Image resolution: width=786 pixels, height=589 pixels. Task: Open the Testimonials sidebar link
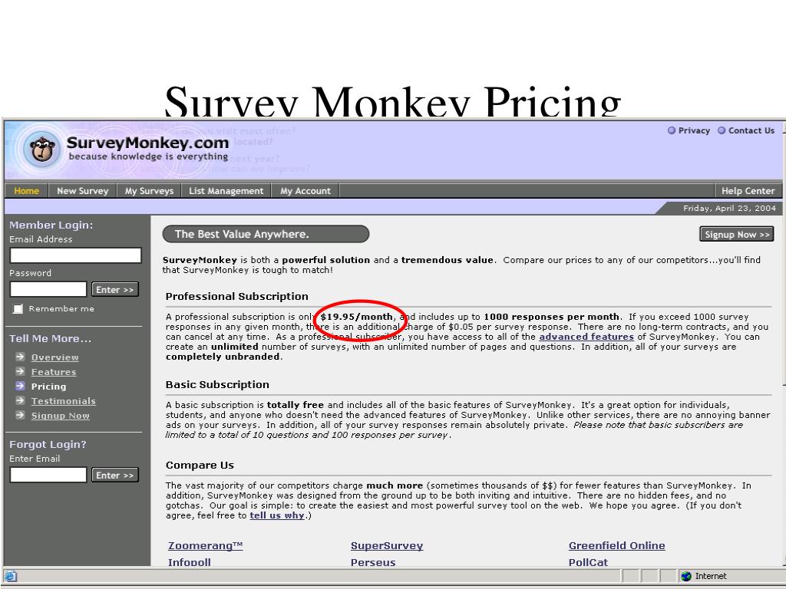pyautogui.click(x=63, y=400)
